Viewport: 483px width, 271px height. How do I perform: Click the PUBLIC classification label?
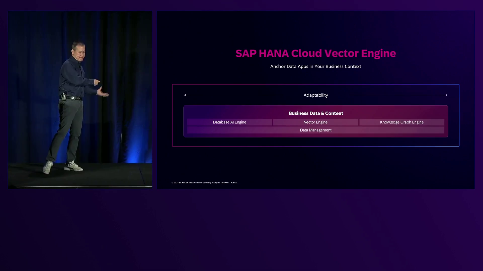pos(234,183)
